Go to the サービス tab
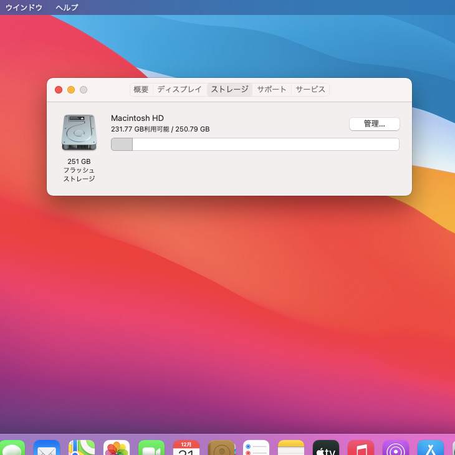Viewport: 455px width, 455px height. (310, 90)
